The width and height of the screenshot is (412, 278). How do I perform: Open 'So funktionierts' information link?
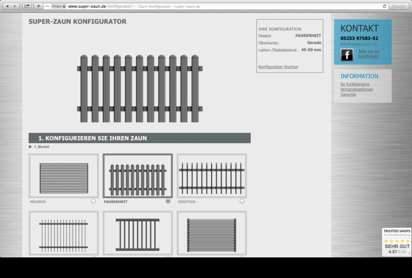(355, 84)
